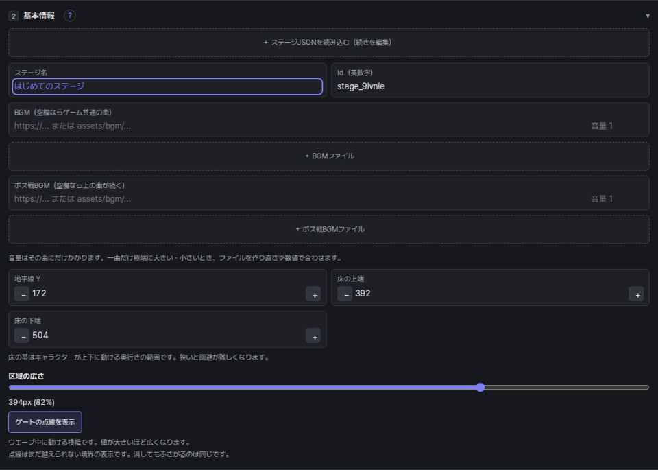Decrease 床の上端 with the minus button
Screen dimensions: 658x470
tap(345, 294)
